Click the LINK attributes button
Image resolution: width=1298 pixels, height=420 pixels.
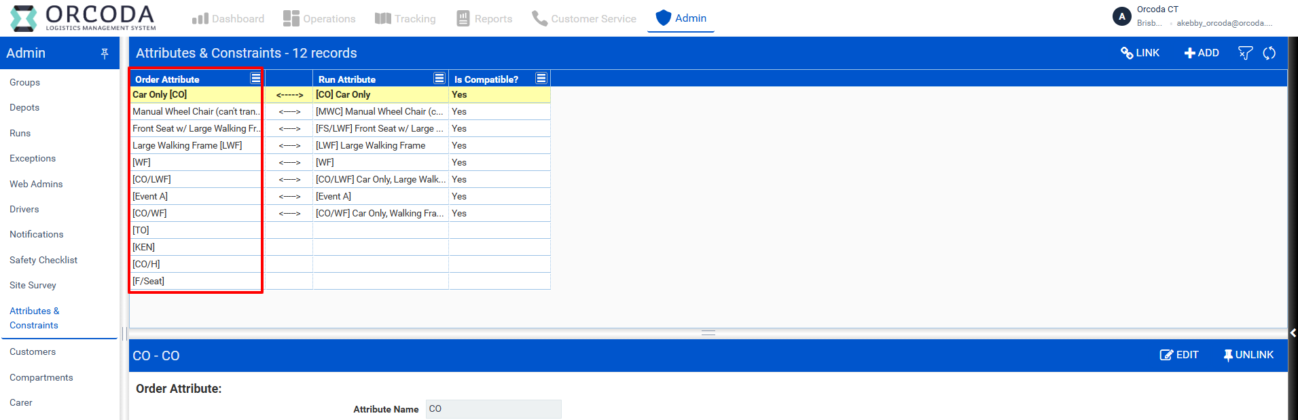click(1140, 53)
